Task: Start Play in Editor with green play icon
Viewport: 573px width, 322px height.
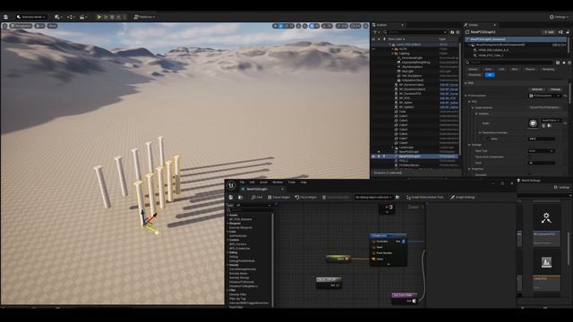Action: tap(98, 17)
